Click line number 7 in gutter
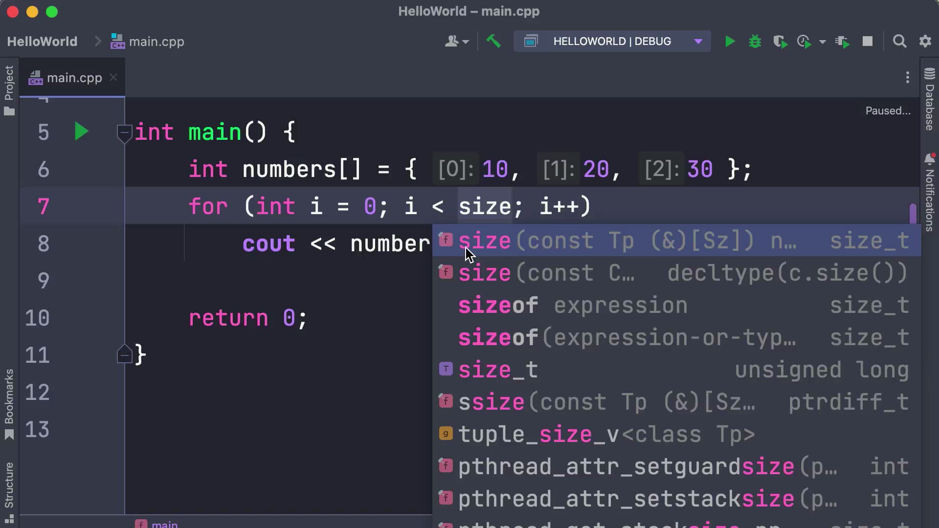The height and width of the screenshot is (528, 939). tap(44, 206)
